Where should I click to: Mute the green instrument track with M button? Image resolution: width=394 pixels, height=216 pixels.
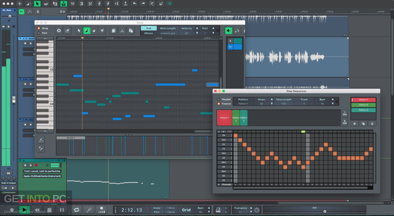tap(25, 165)
